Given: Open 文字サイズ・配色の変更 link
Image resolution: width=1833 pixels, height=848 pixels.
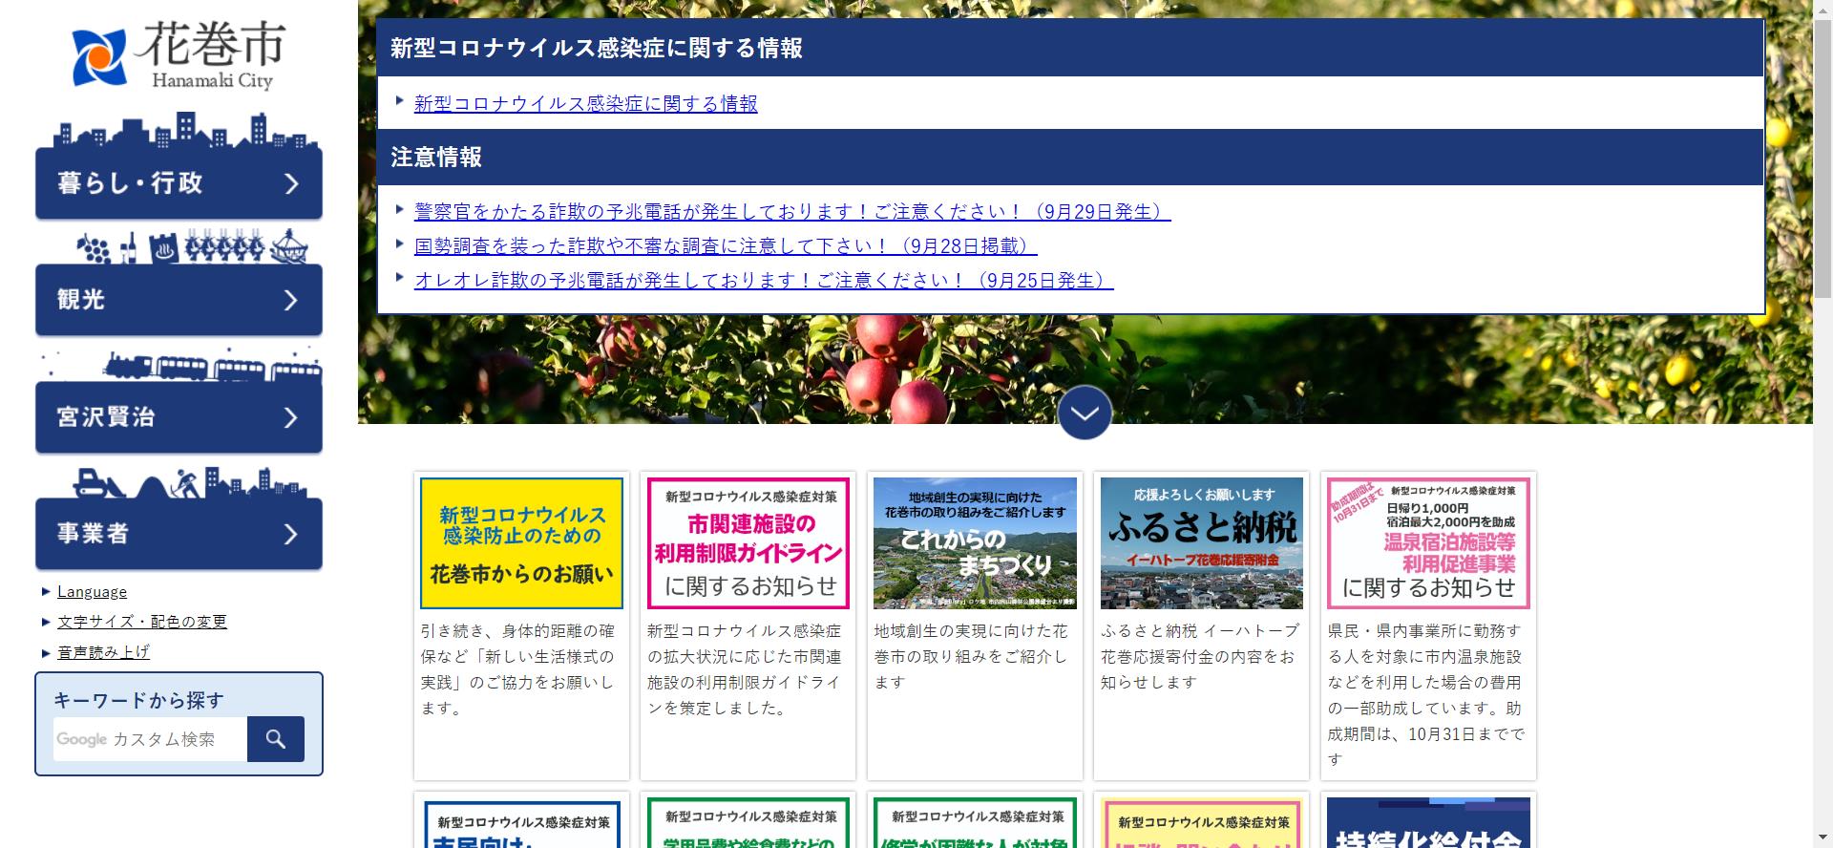Looking at the screenshot, I should 142,622.
